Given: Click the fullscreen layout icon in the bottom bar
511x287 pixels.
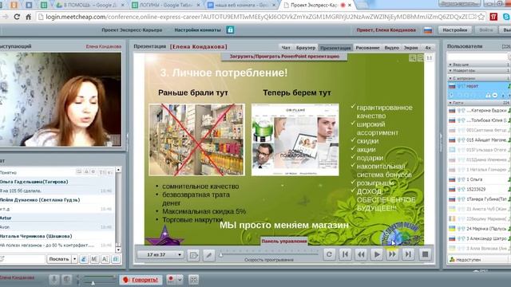Looking at the screenshot, I should coord(193,280).
